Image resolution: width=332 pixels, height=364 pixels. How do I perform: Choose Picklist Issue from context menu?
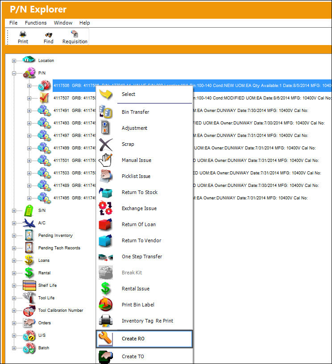(x=144, y=177)
